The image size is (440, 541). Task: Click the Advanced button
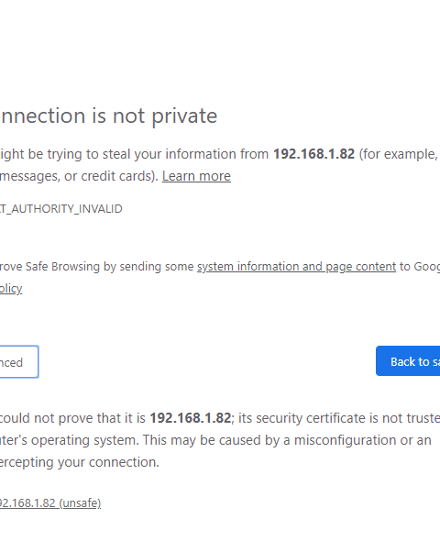point(19,361)
